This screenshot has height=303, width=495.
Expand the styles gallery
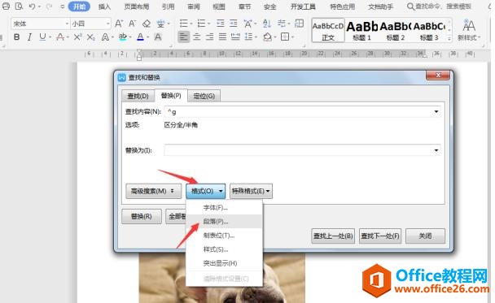[449, 39]
